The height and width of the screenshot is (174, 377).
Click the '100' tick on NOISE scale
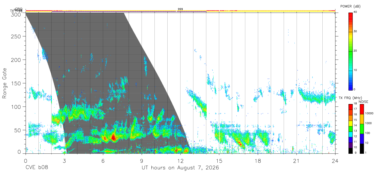tap(367, 133)
